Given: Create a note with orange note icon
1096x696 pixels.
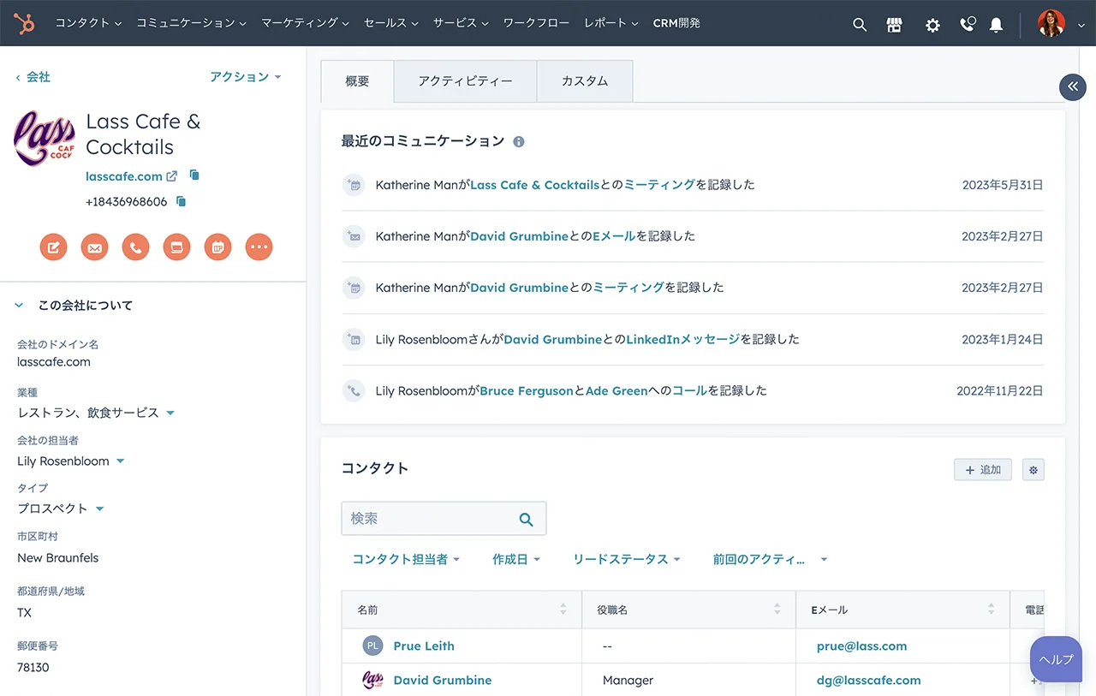Looking at the screenshot, I should (x=53, y=247).
